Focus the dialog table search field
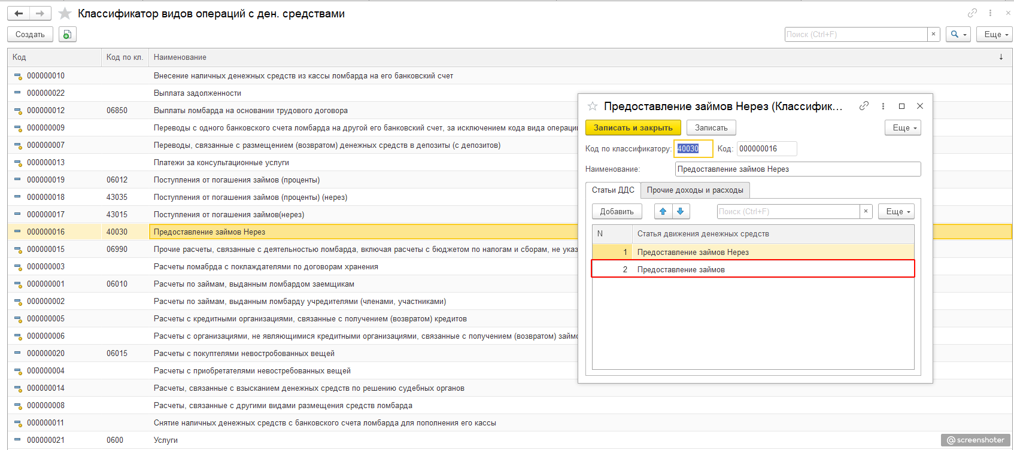 tap(788, 211)
